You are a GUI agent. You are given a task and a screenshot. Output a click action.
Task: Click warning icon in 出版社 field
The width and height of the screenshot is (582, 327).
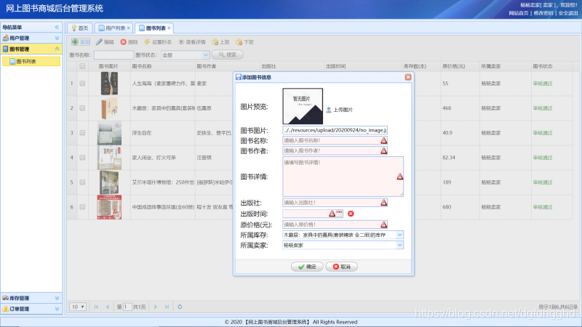pyautogui.click(x=383, y=203)
